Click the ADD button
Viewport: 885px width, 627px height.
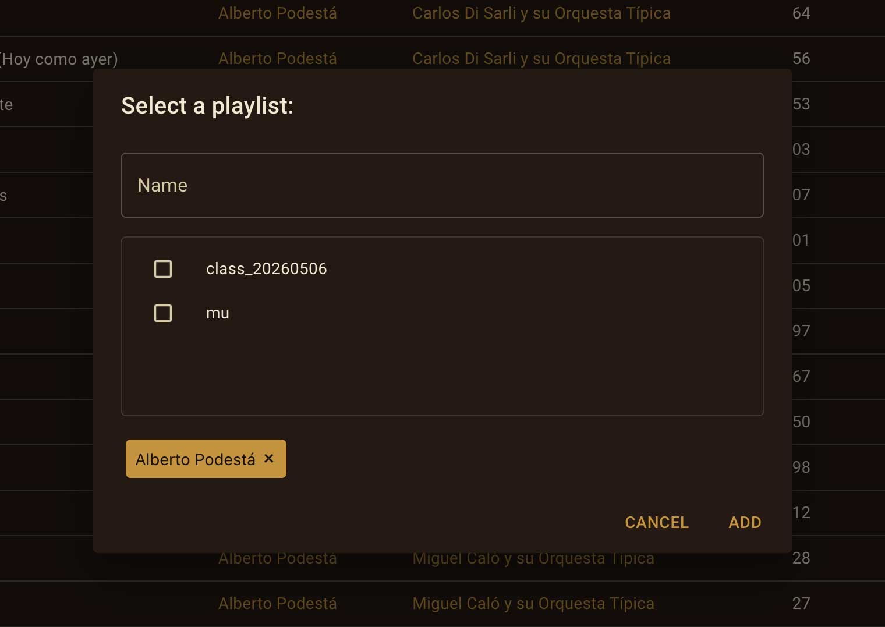click(745, 523)
